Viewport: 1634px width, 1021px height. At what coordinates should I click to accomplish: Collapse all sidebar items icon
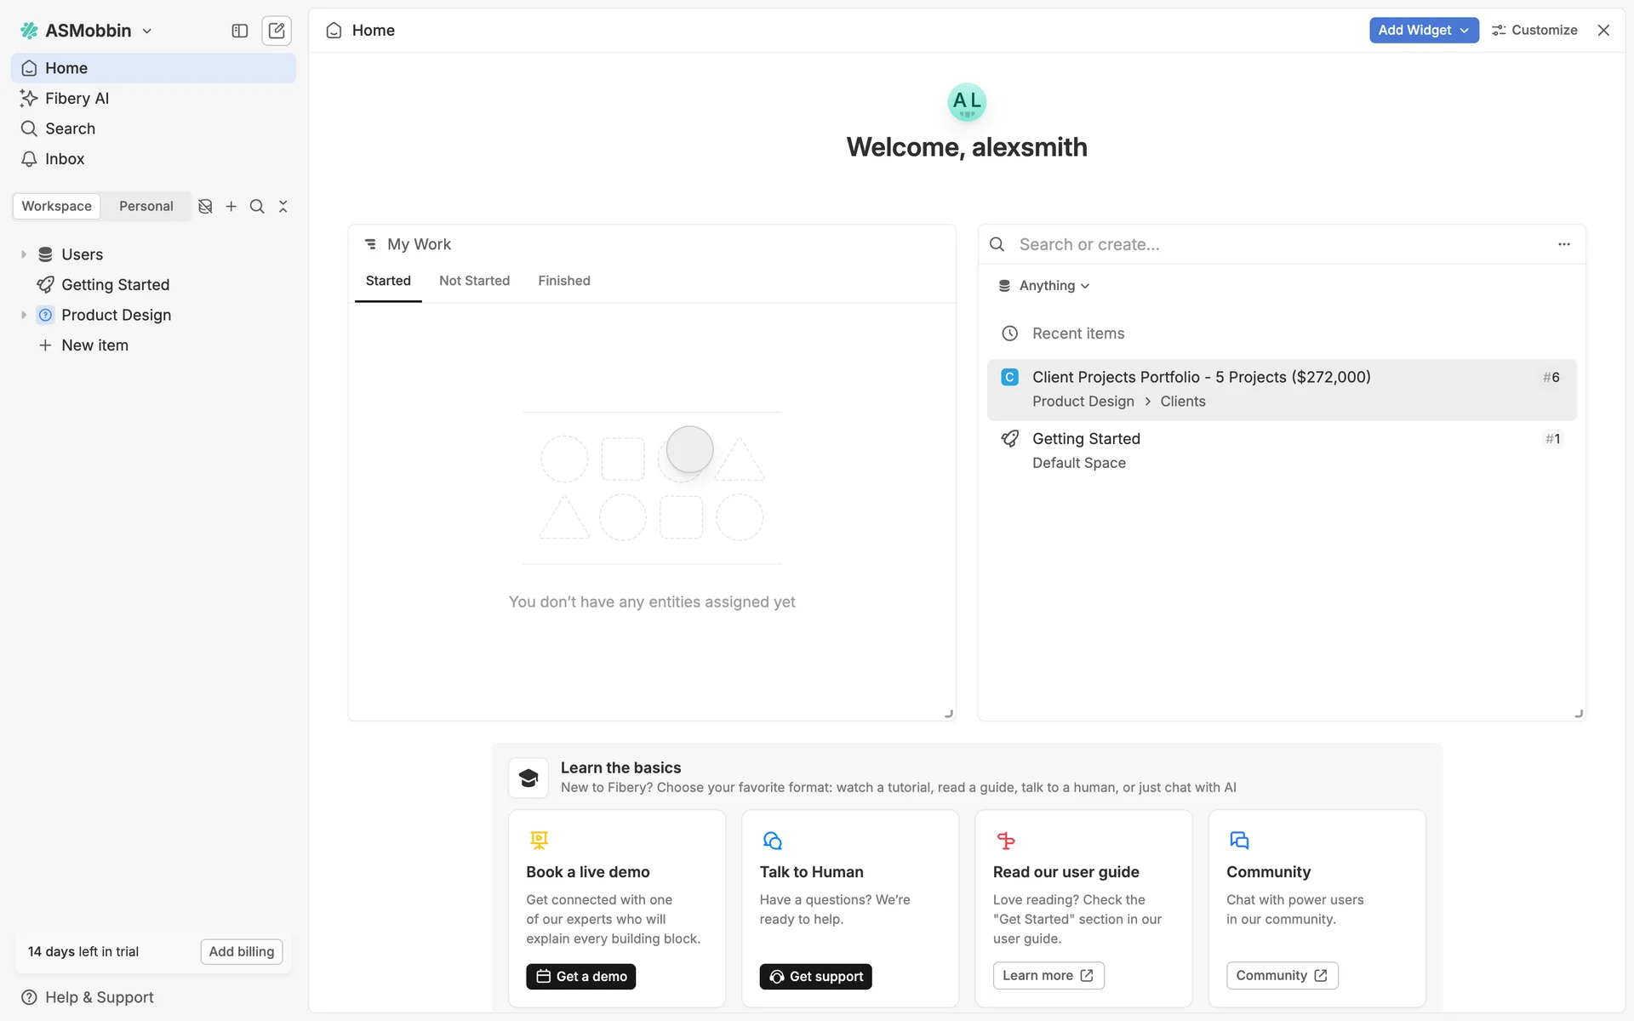[283, 207]
